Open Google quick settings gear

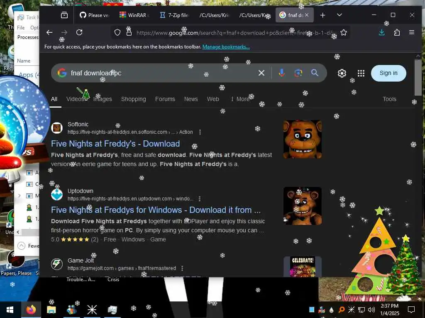(x=342, y=73)
